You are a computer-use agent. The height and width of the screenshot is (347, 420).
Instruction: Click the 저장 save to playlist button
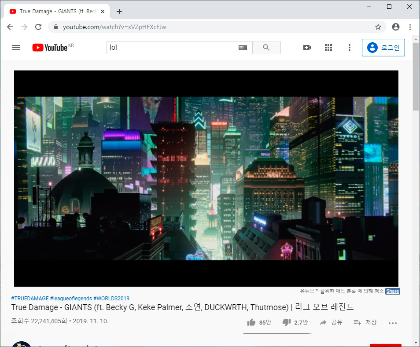pyautogui.click(x=365, y=322)
